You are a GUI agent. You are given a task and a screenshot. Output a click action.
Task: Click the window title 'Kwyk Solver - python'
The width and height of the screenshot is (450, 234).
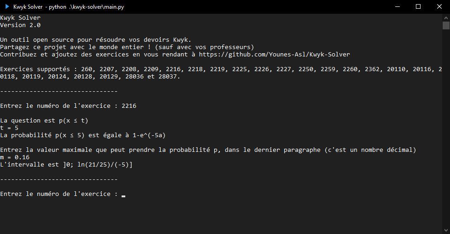pos(69,7)
